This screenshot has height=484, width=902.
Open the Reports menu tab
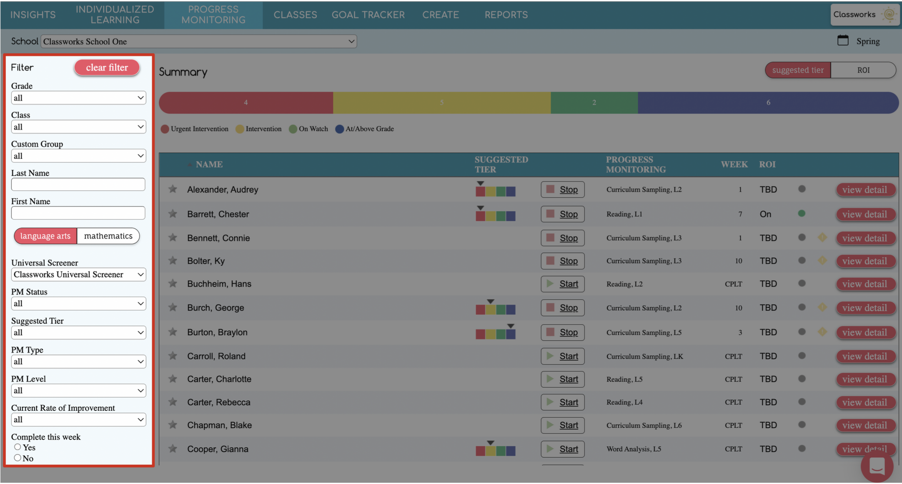[x=506, y=15]
